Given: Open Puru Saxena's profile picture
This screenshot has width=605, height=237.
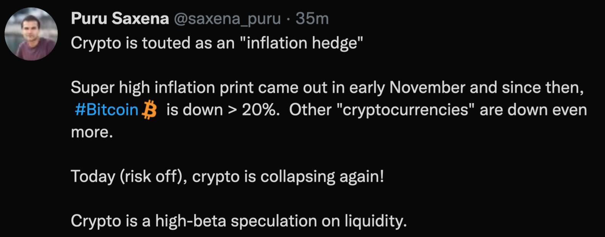Looking at the screenshot, I should pos(31,34).
